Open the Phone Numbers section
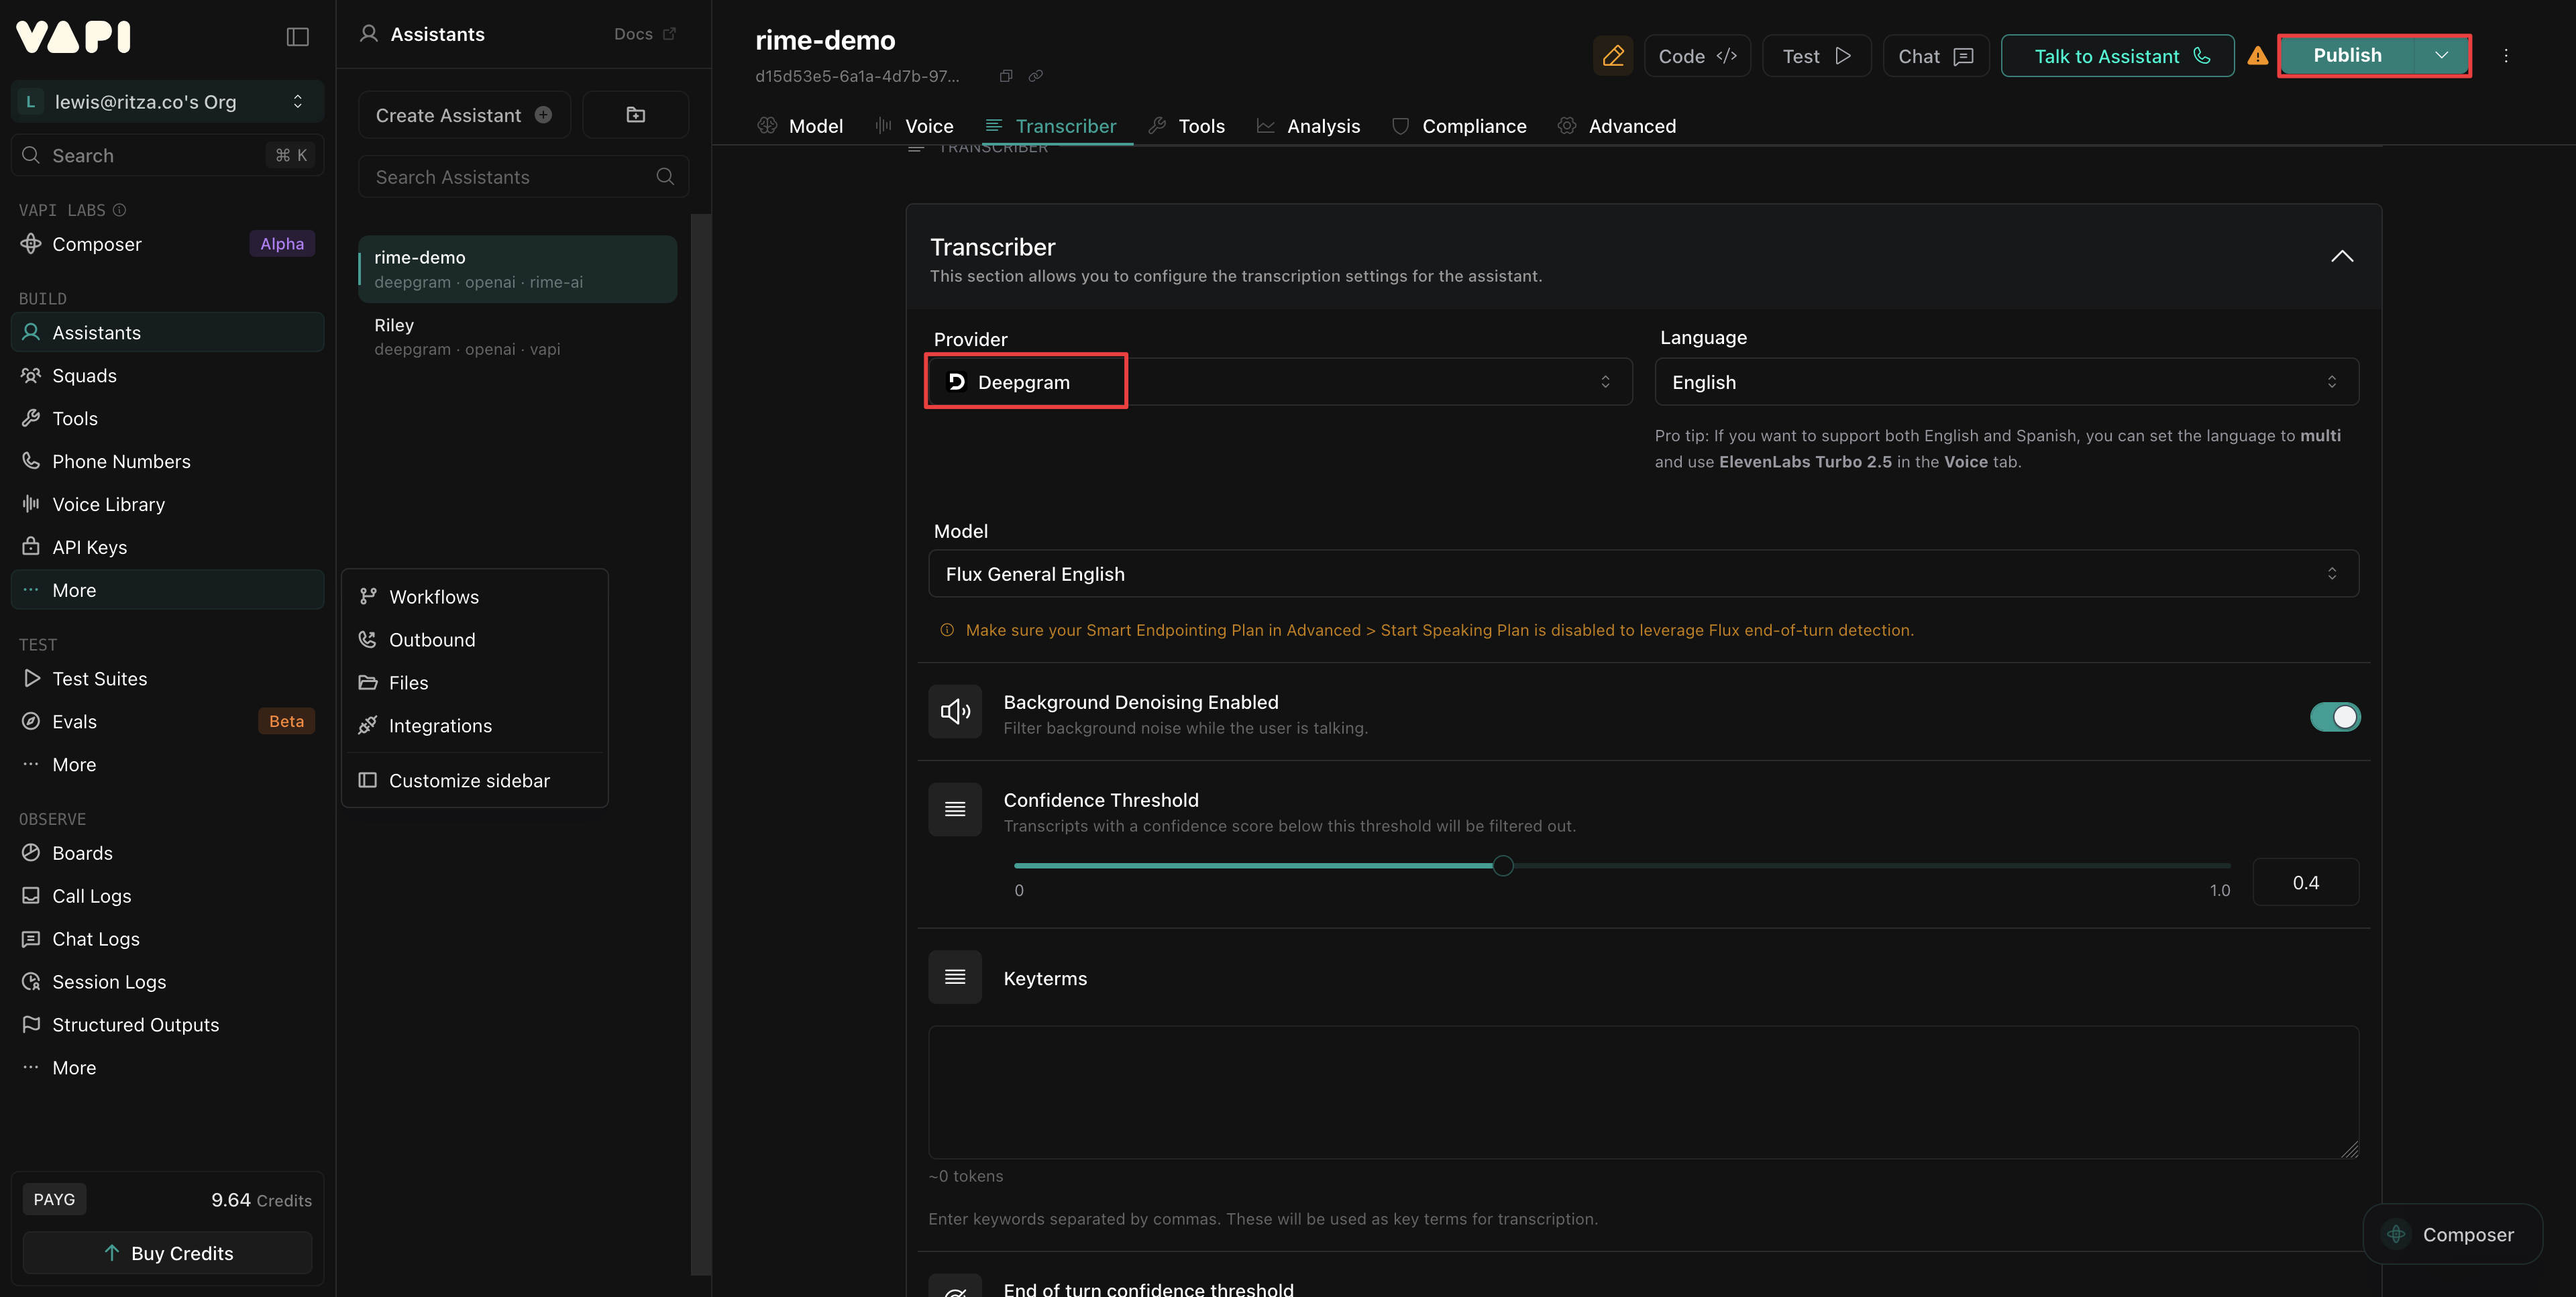 [121, 461]
